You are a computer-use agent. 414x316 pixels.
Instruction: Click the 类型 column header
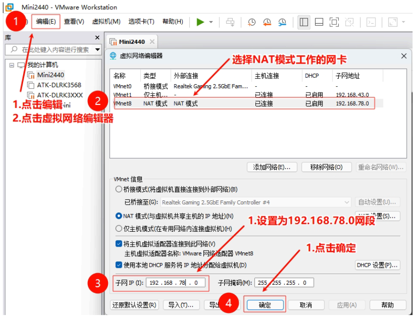tap(149, 76)
